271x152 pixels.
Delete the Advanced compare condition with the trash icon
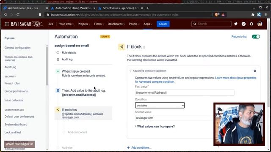tap(255, 71)
